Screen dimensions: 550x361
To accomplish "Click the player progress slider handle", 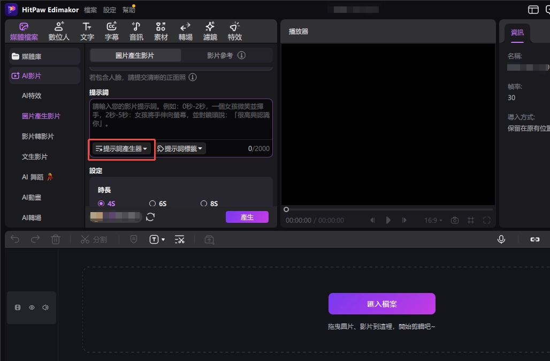I will 286,209.
